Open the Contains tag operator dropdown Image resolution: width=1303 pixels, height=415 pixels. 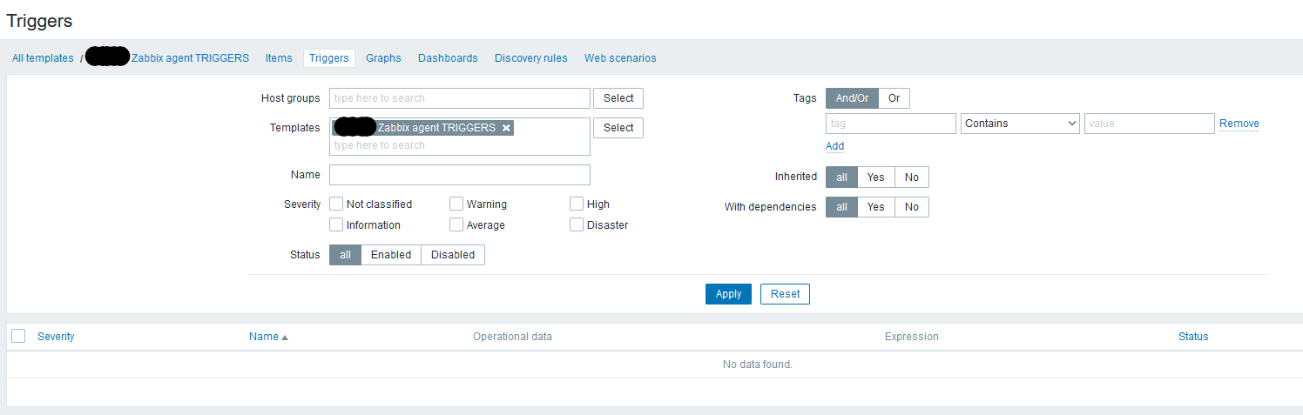tap(1020, 124)
